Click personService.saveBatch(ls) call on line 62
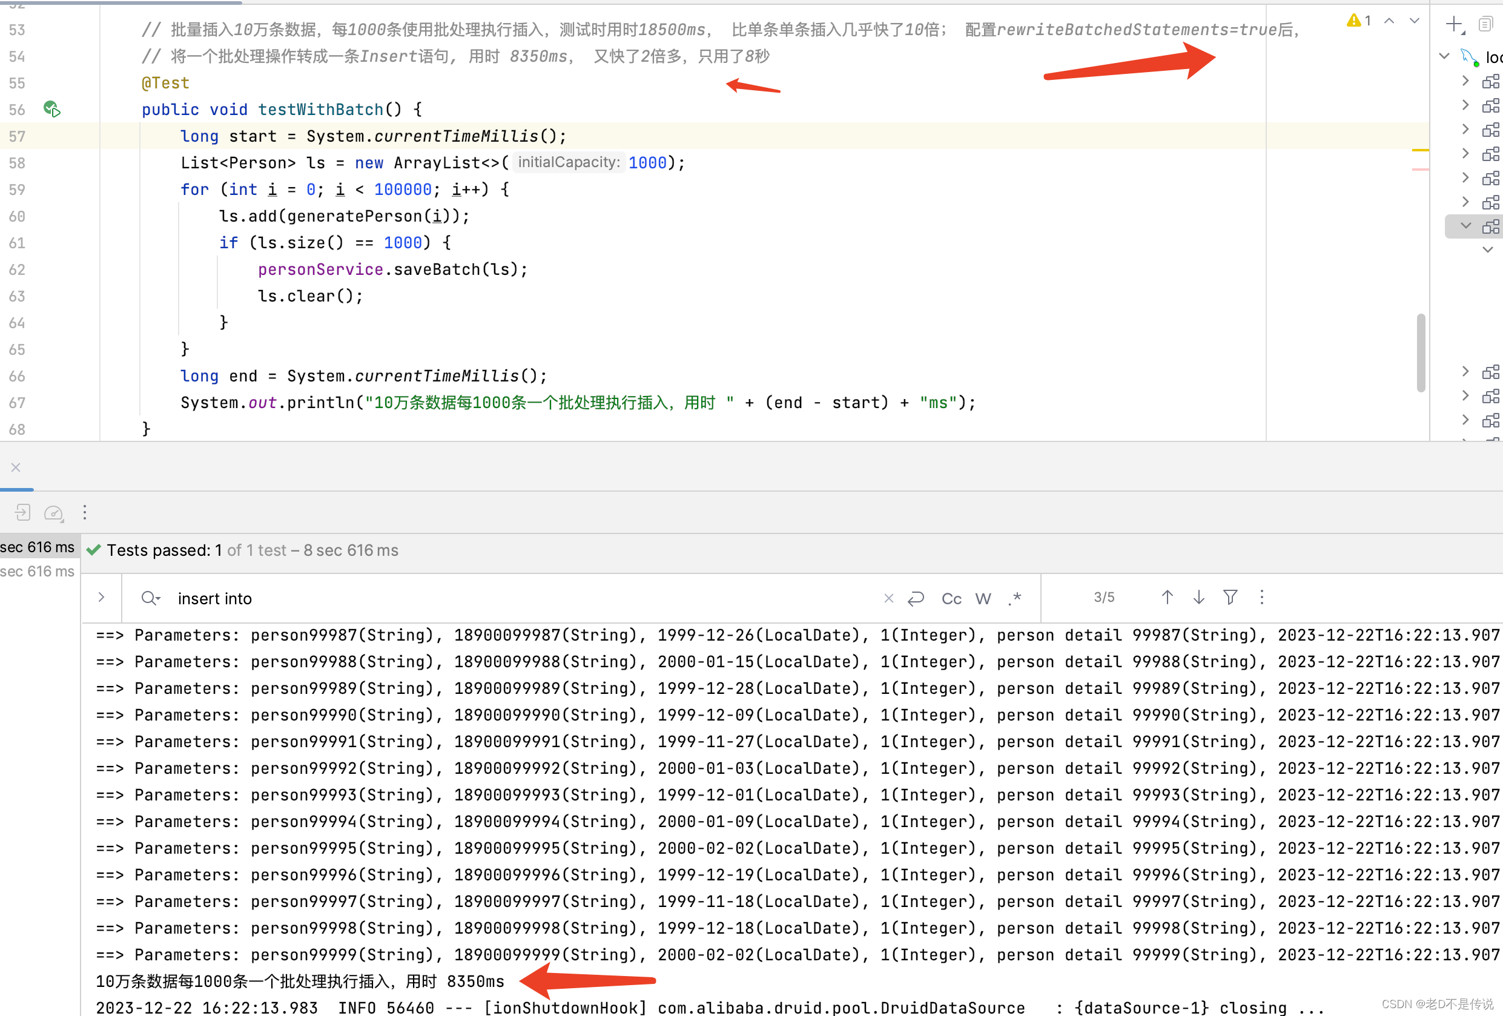The image size is (1503, 1016). coord(392,269)
